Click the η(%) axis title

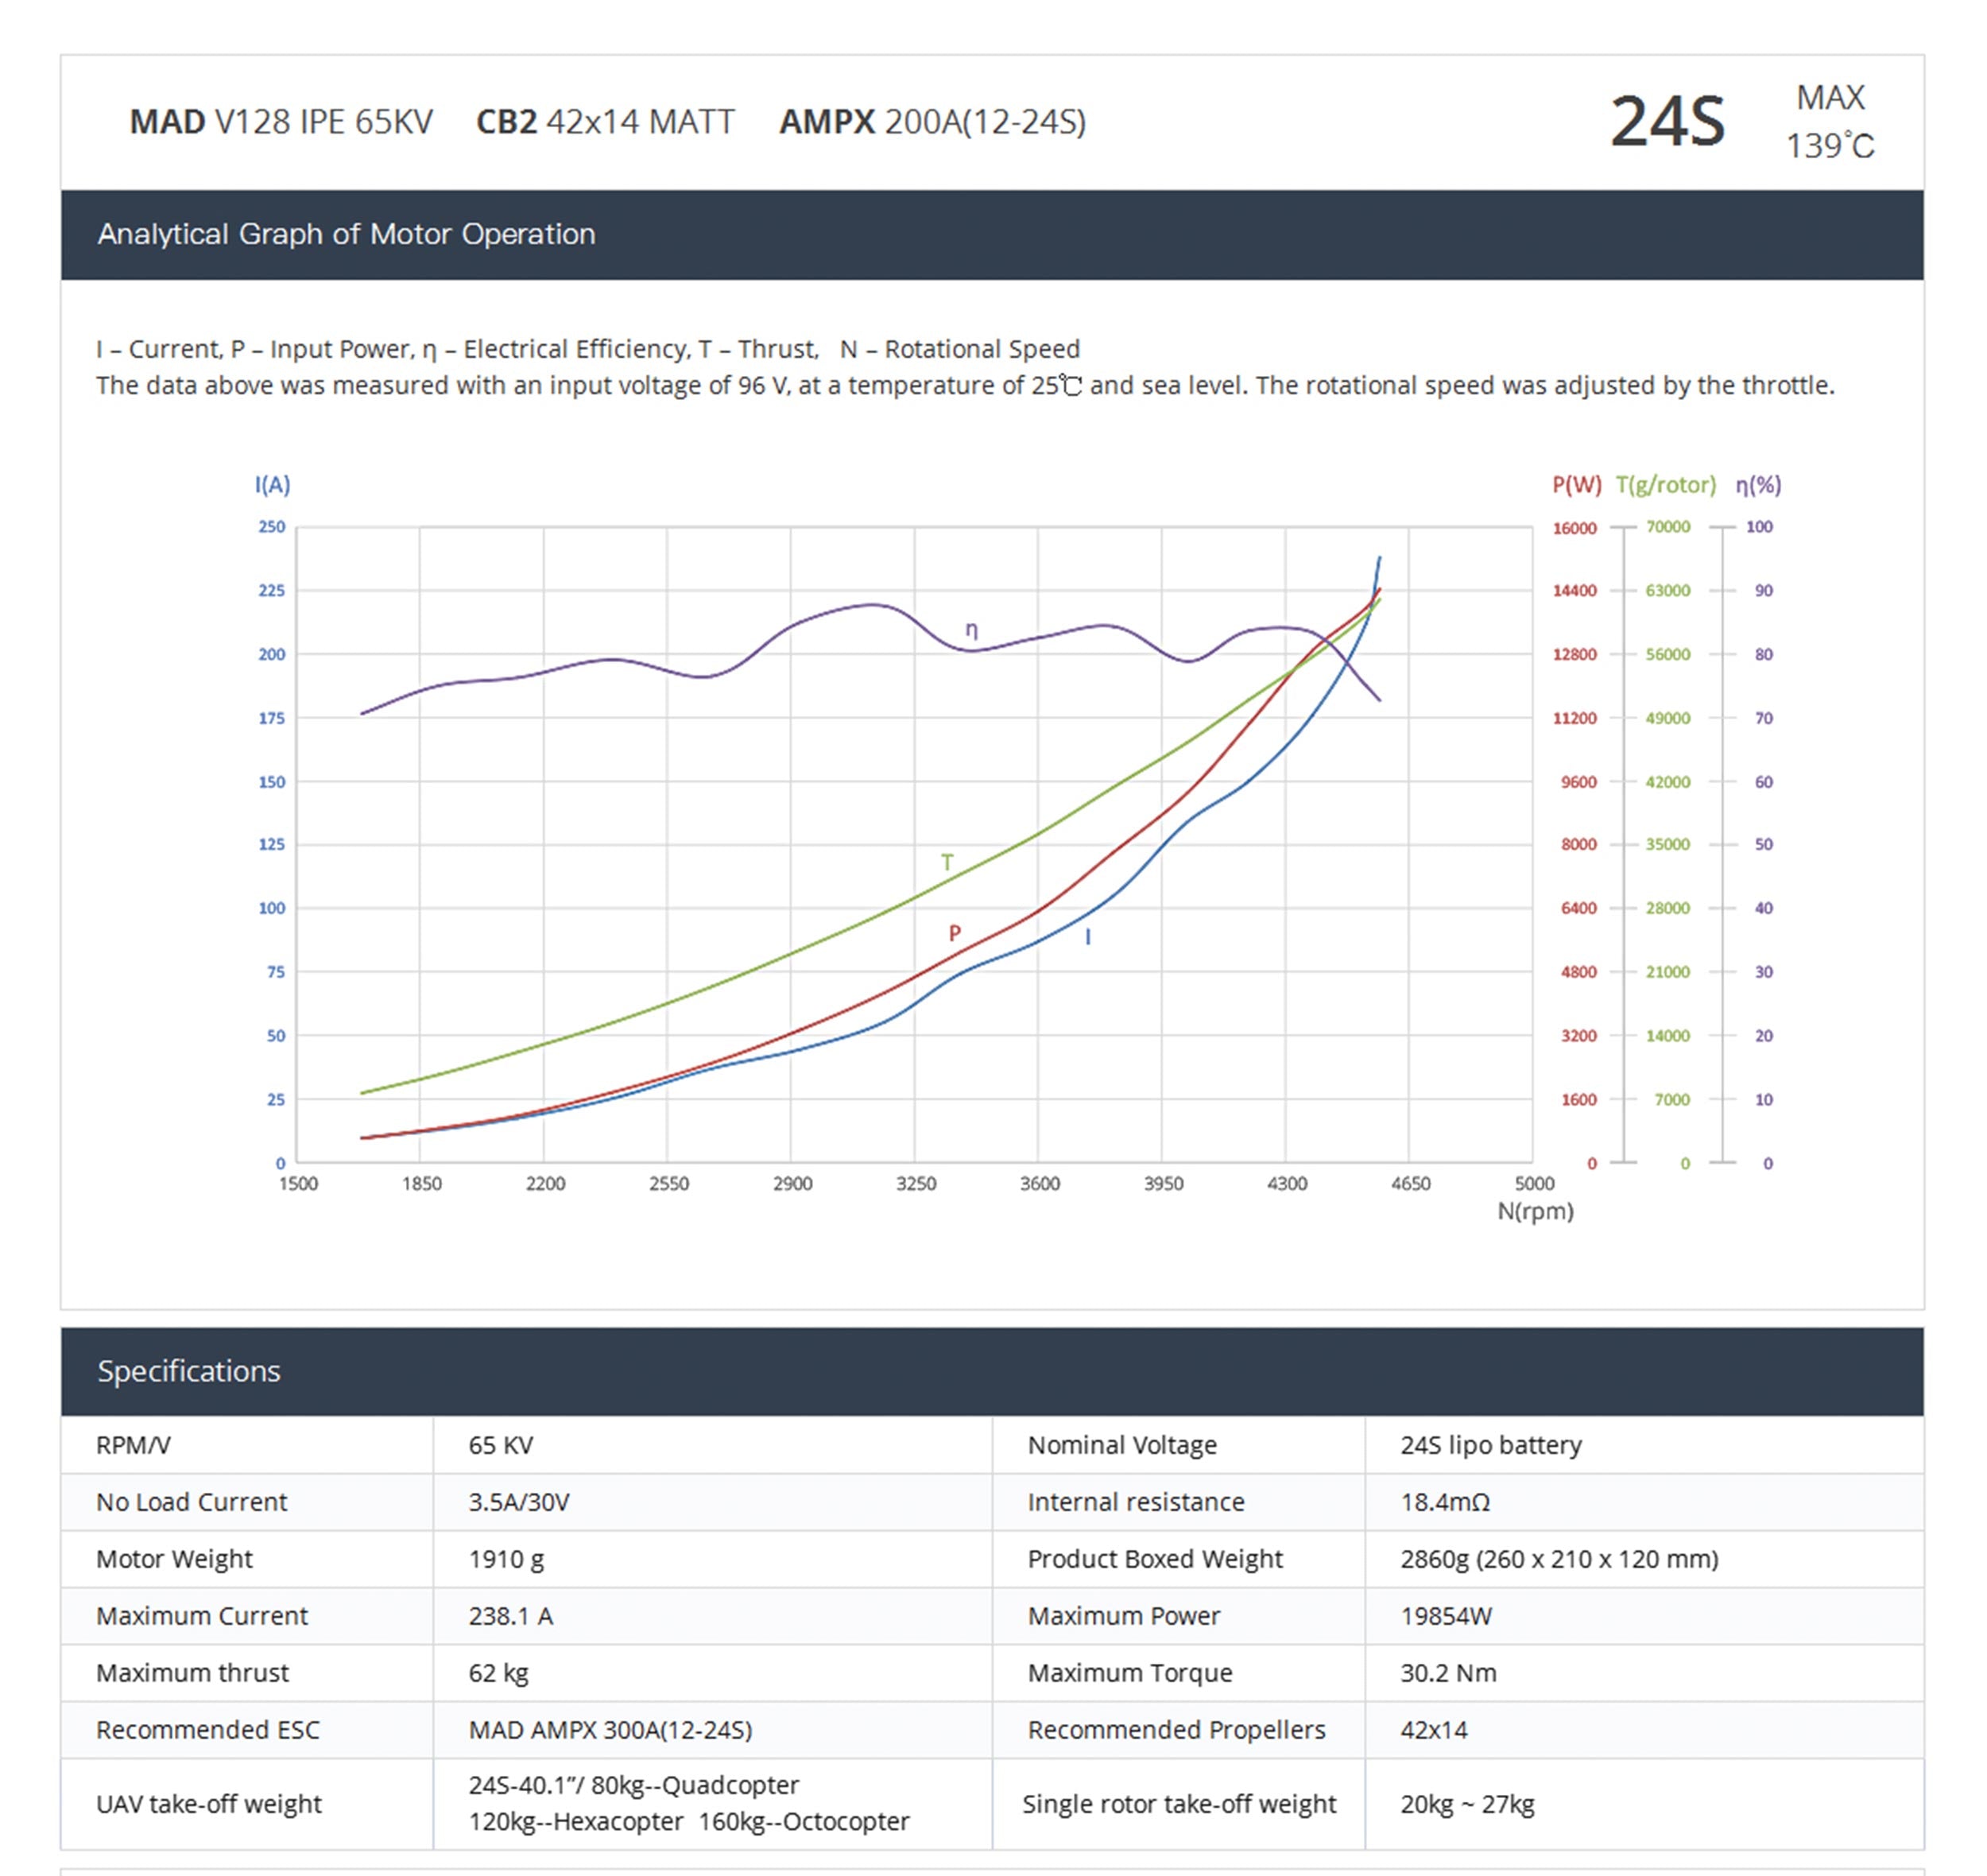pos(1757,485)
